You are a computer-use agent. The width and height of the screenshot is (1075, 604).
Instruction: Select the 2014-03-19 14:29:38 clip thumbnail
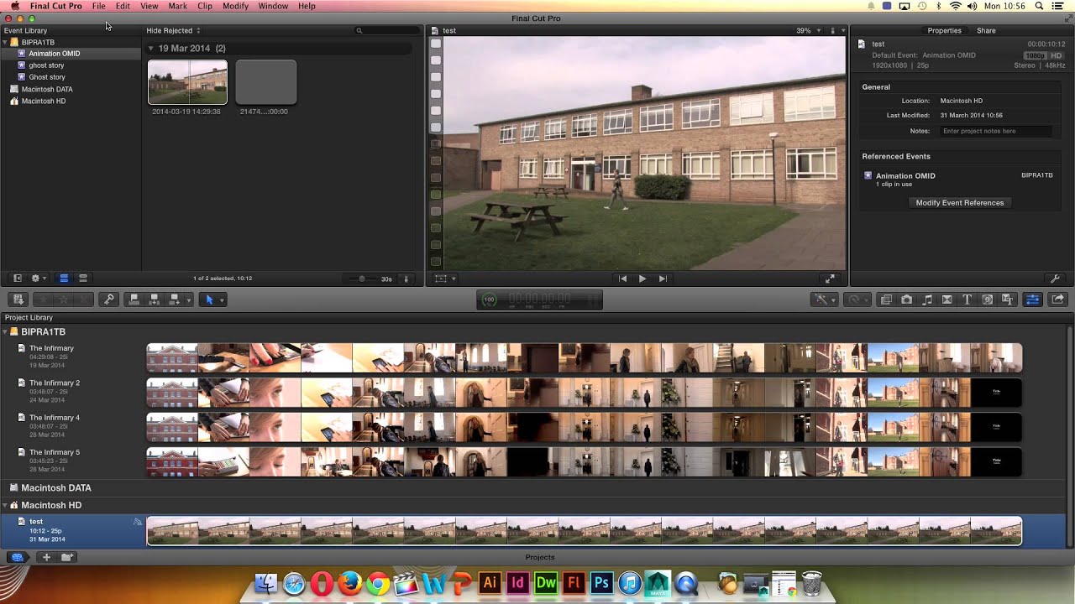(187, 82)
